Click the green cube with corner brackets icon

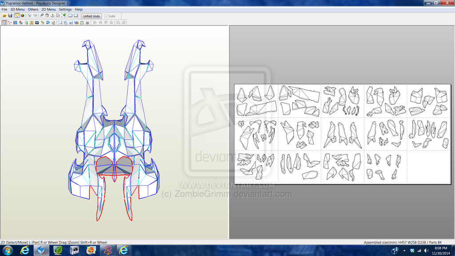(x=64, y=16)
